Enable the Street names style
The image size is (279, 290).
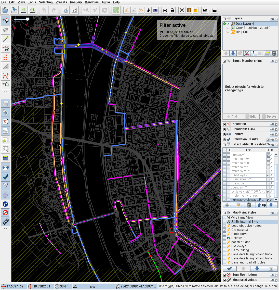click(224, 234)
